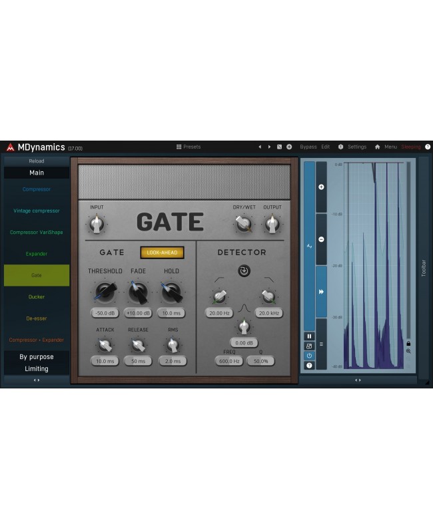
Task: Open Settings
Action: (357, 147)
